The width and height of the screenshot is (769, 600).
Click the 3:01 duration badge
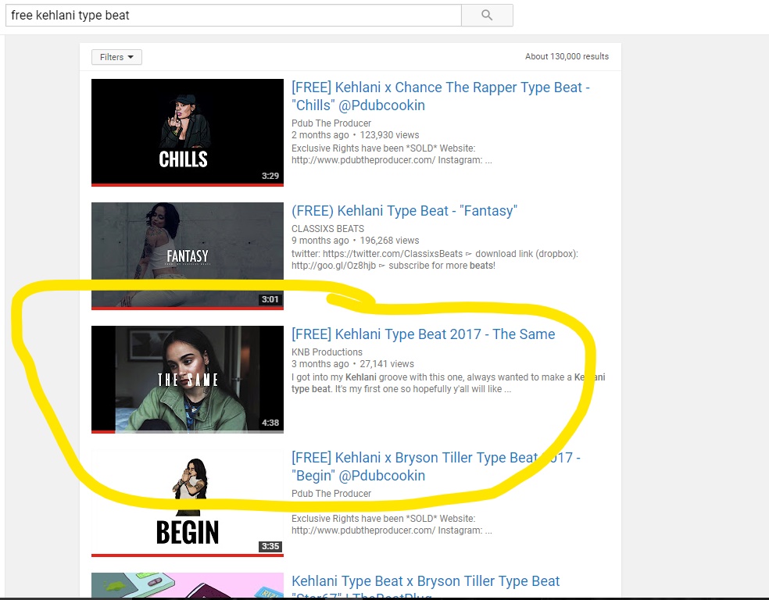coord(270,299)
